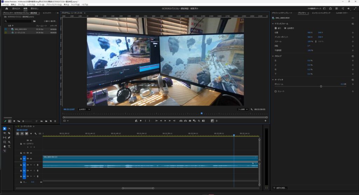Click the Export tab in the header
359x195 pixels.
[x=34, y=8]
